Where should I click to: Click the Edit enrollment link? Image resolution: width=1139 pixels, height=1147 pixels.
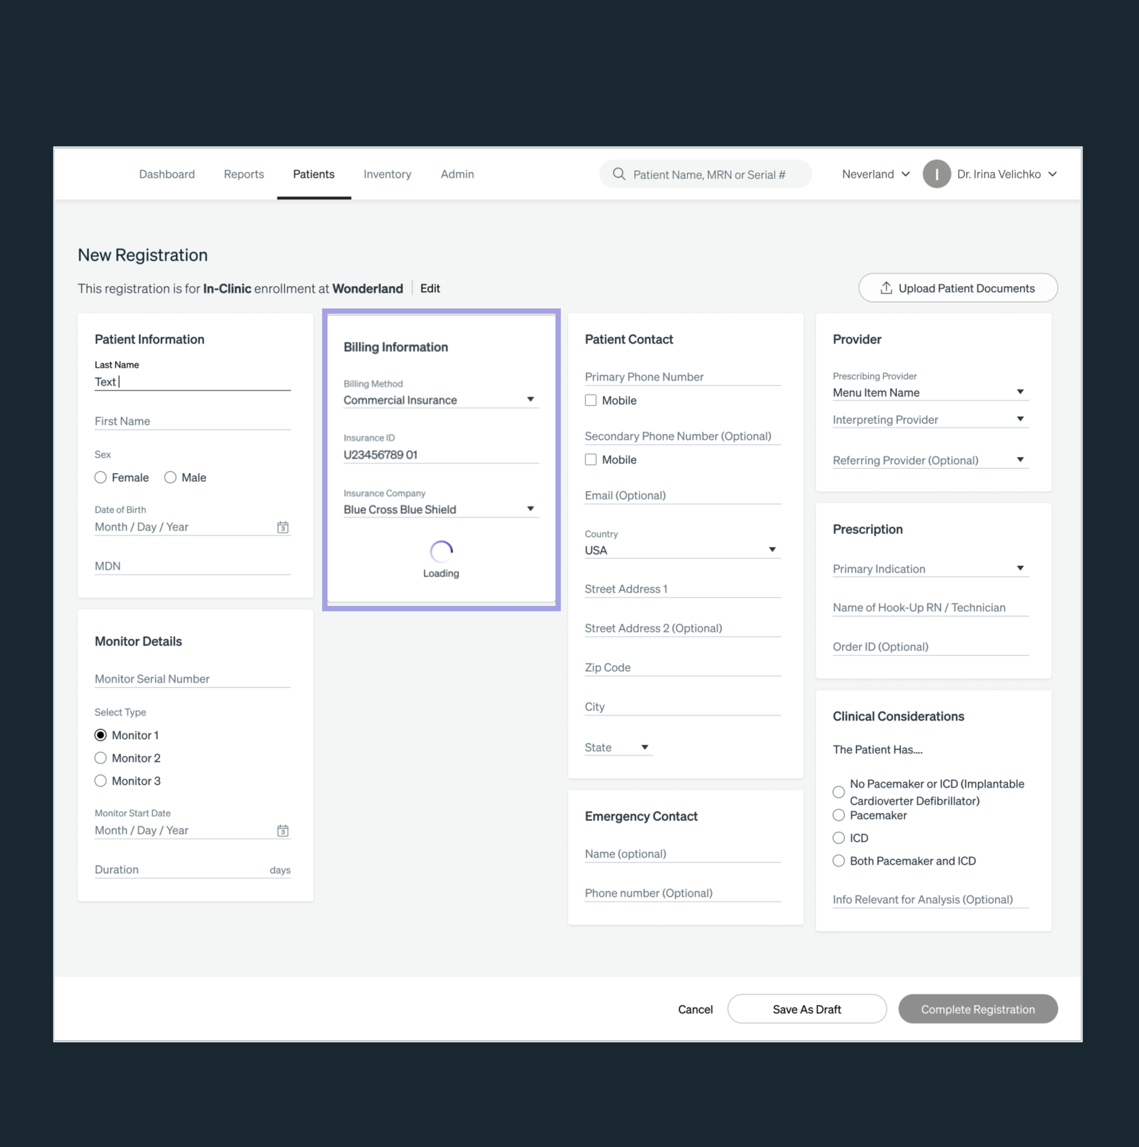click(430, 288)
